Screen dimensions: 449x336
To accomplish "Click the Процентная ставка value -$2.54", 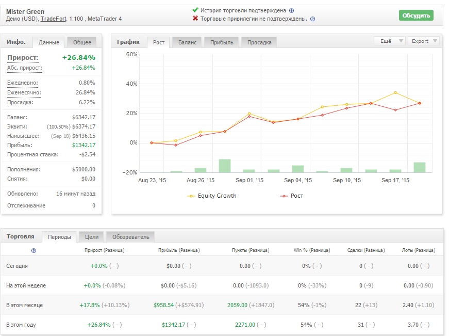I will click(87, 154).
